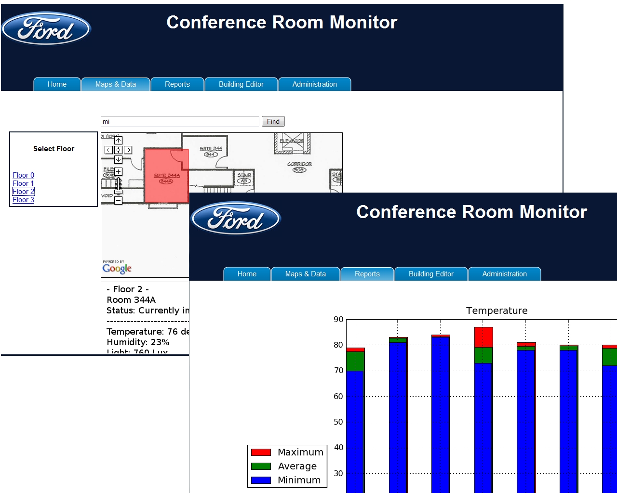
Task: Click 'Humidity: 23%' reading
Action: [x=138, y=342]
